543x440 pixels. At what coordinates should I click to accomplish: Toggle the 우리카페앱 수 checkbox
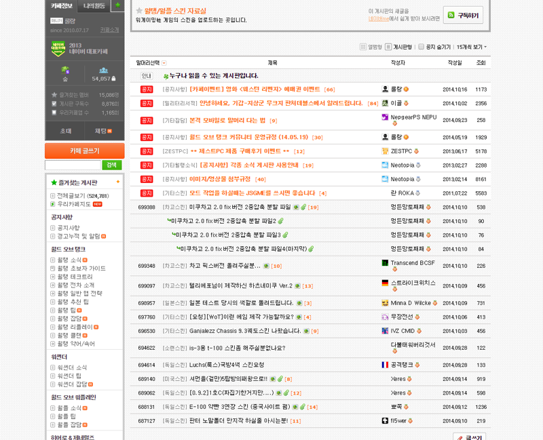(54, 113)
